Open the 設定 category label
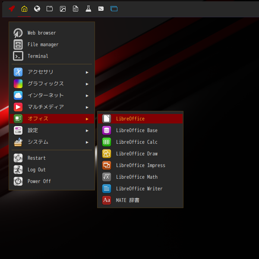This screenshot has width=259, height=259. tap(33, 130)
